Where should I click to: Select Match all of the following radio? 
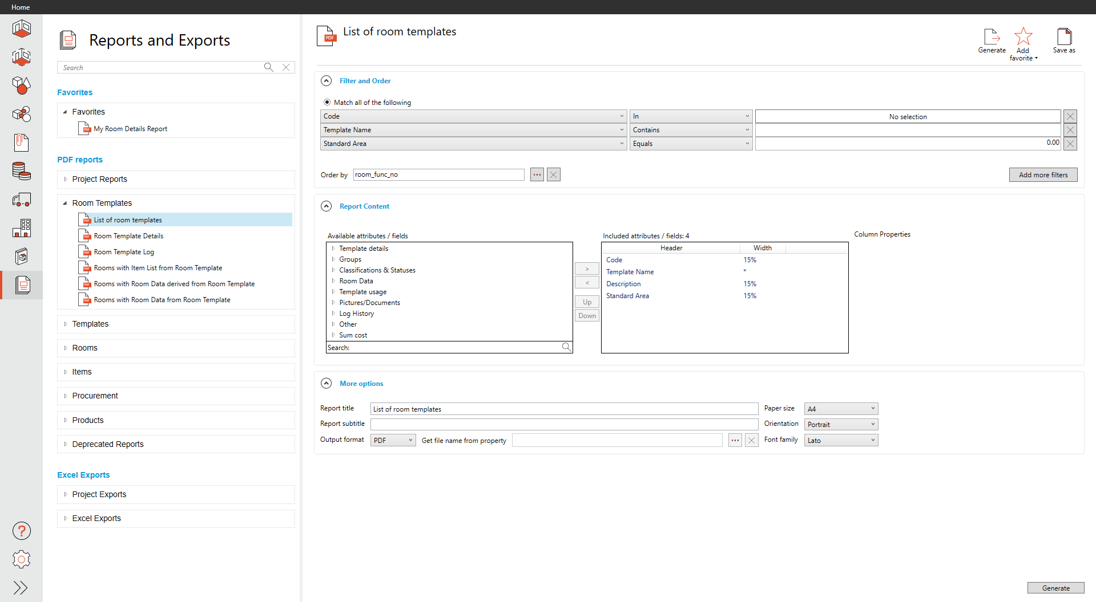(327, 103)
